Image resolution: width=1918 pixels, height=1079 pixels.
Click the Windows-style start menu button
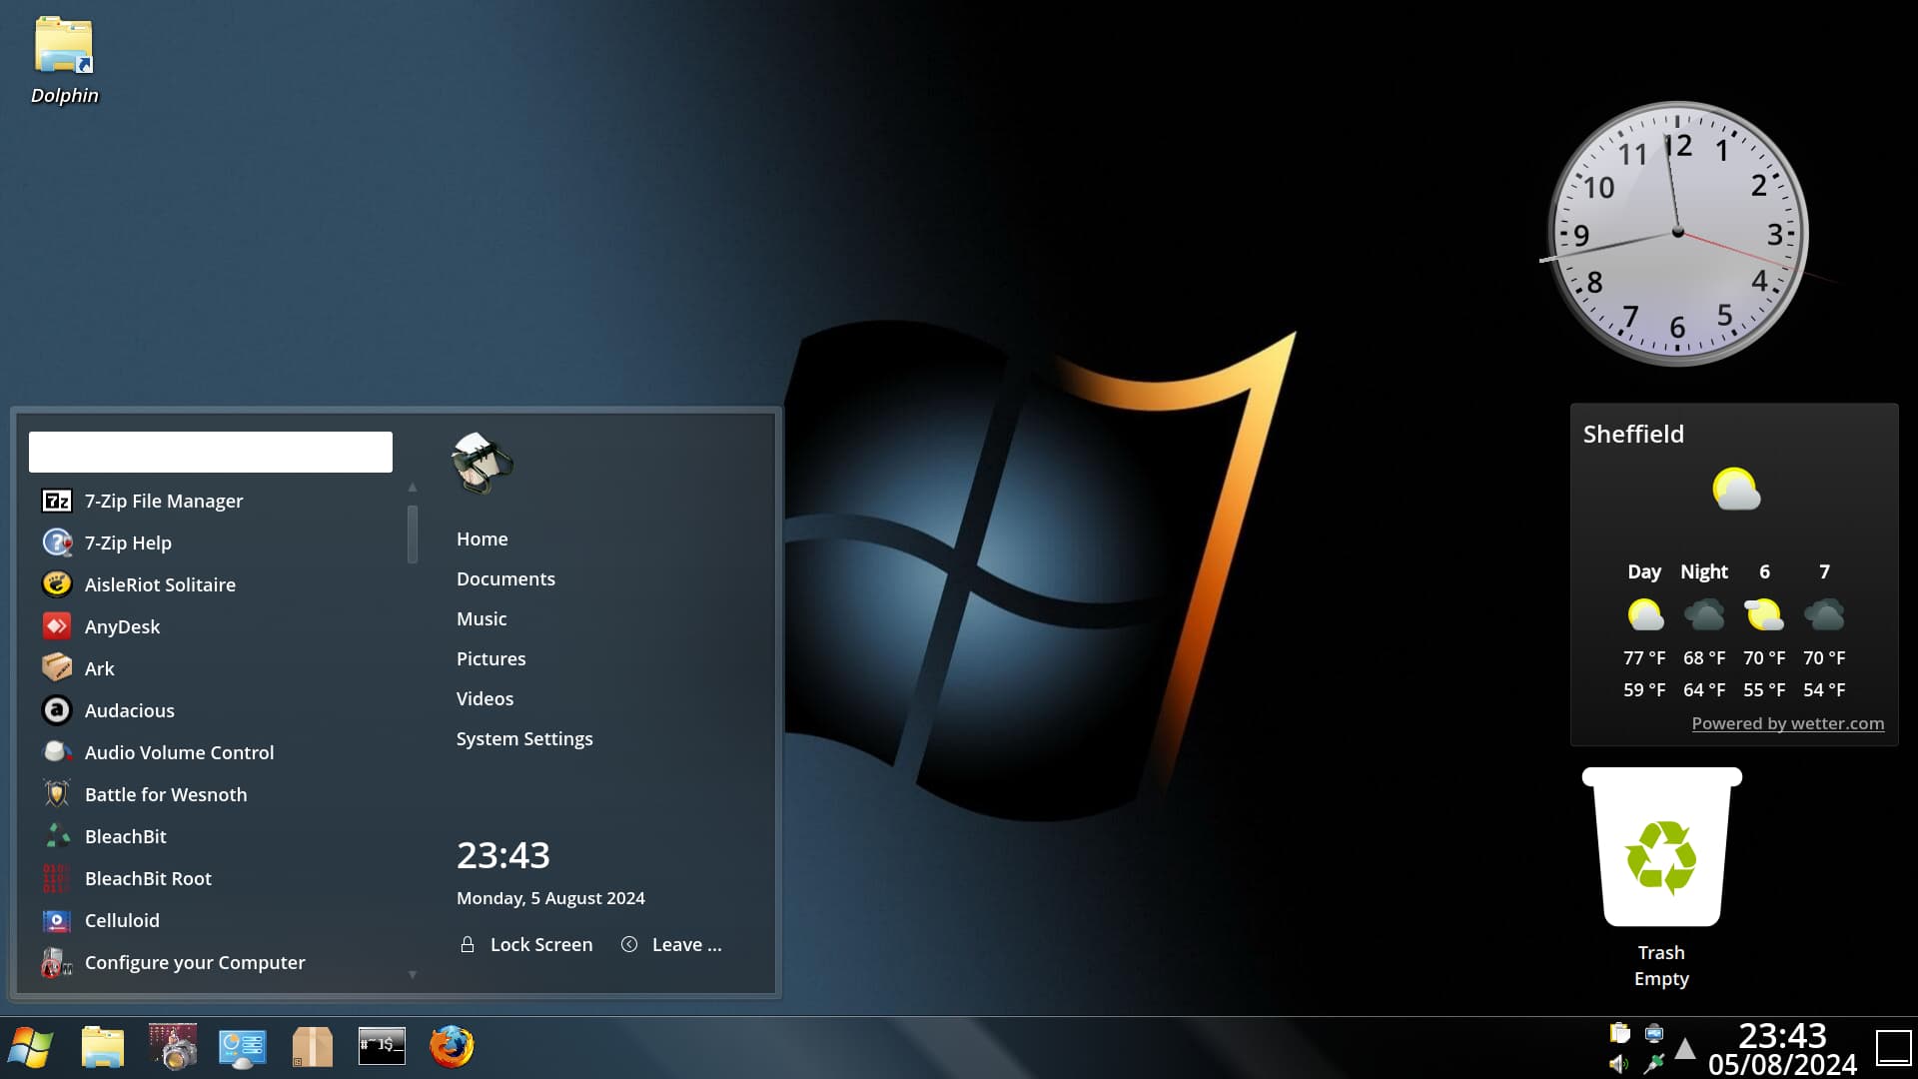(x=31, y=1047)
